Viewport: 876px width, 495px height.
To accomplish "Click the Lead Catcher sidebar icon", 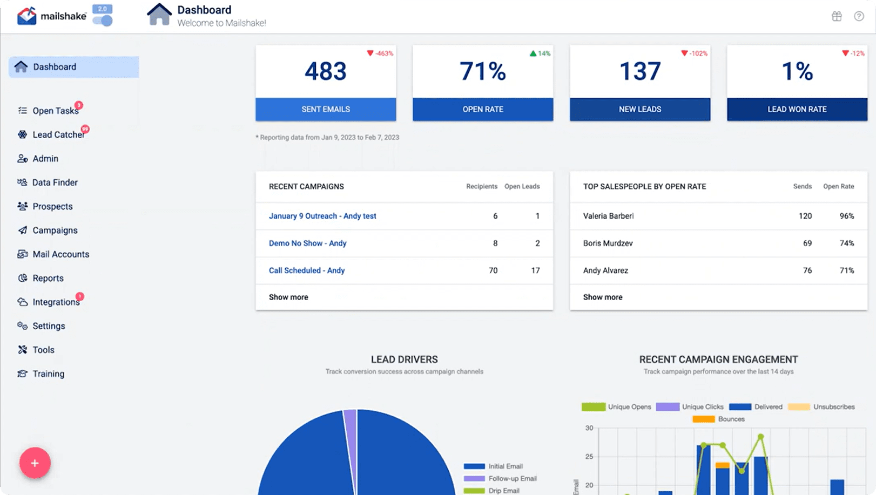I will click(22, 134).
